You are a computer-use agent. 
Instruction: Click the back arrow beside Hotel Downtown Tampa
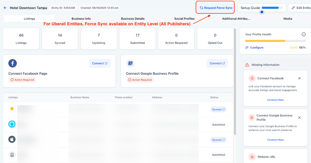(5, 8)
